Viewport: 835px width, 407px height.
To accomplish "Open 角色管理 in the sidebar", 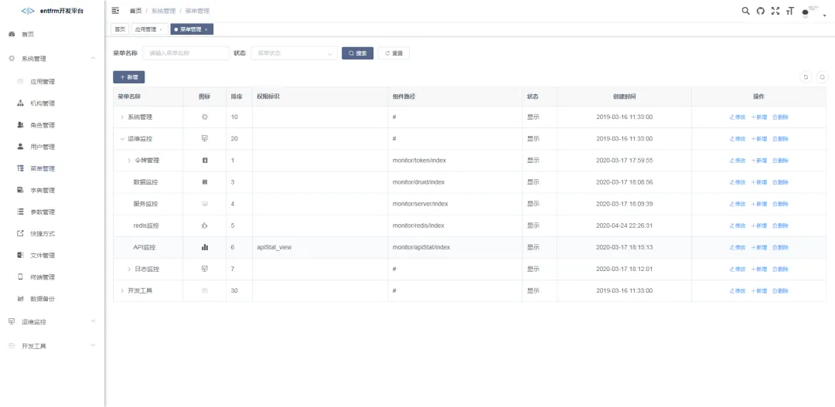I will (52, 125).
